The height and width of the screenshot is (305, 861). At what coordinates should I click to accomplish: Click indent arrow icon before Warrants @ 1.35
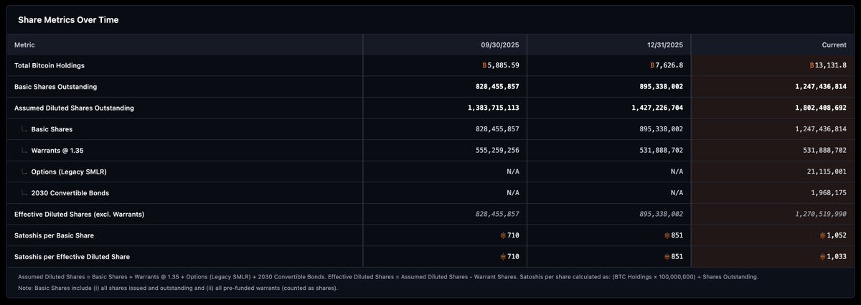(x=24, y=151)
